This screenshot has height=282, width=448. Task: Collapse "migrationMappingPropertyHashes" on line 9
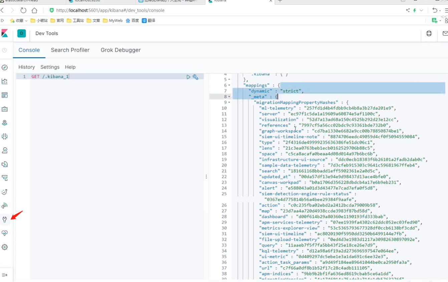229,102
